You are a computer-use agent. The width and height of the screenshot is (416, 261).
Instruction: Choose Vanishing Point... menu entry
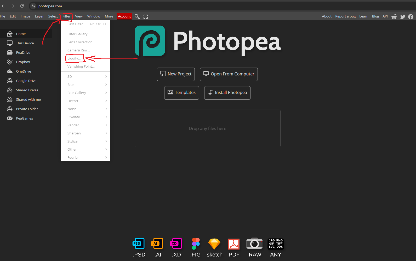(x=86, y=66)
